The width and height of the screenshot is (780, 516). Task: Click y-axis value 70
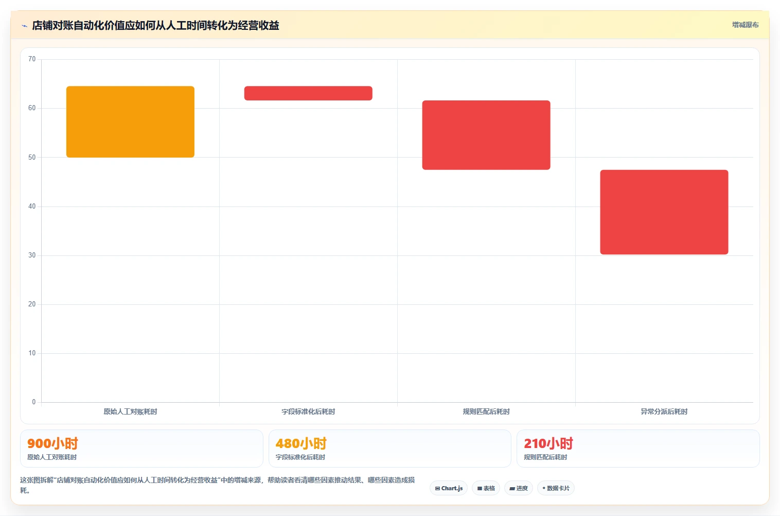tap(32, 59)
